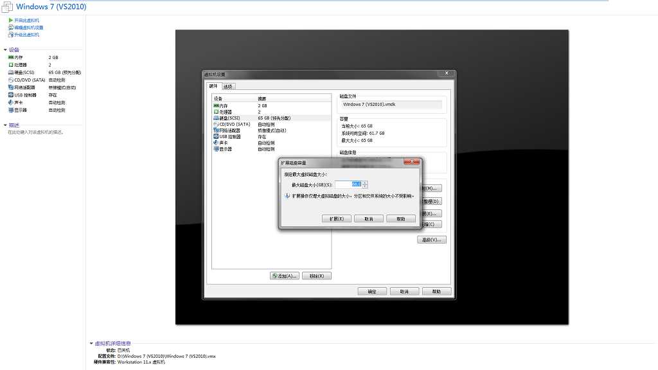Select the CD/DVD (SATA) icon in left panel

click(11, 80)
